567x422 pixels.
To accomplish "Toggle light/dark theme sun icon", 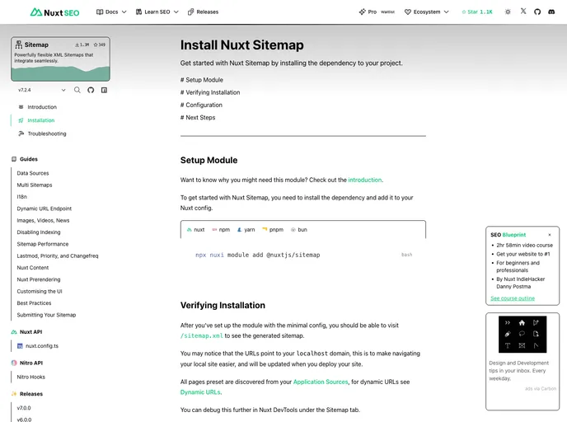I will [x=508, y=12].
